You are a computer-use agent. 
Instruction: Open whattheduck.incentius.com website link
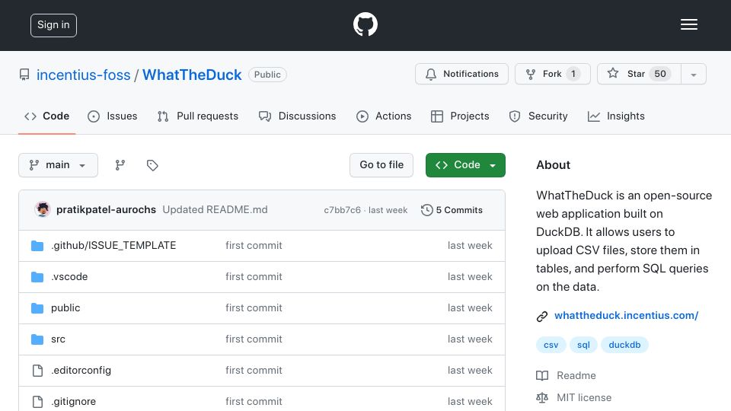pyautogui.click(x=626, y=315)
